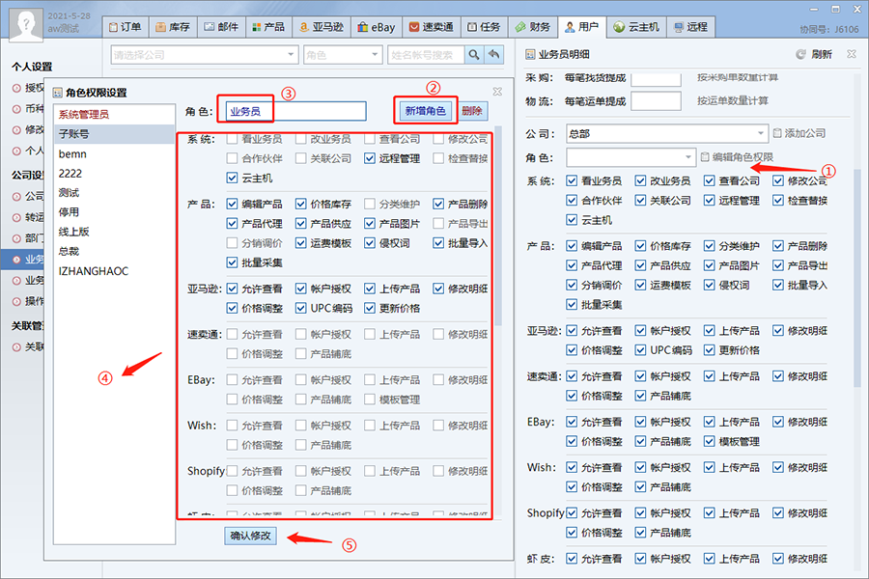Click the 角色 name field containing 业务员

(296, 111)
